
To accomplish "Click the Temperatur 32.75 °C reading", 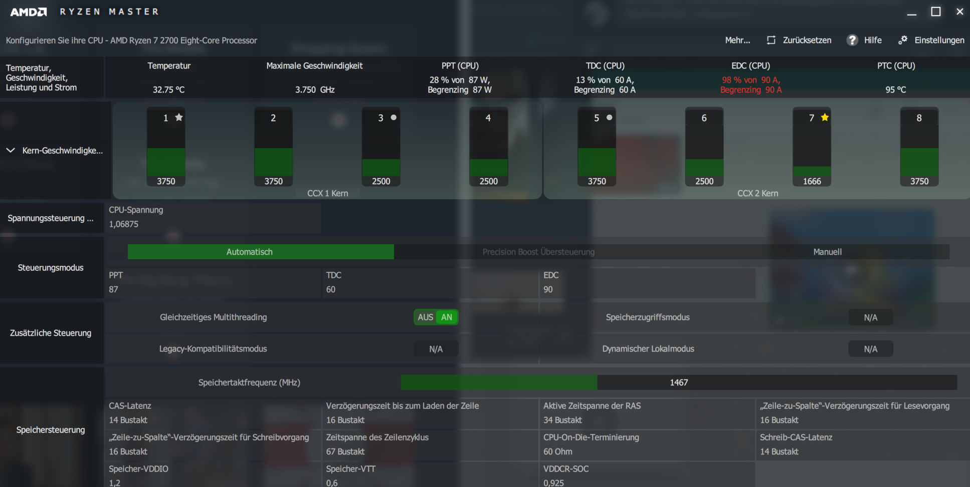I will [x=169, y=90].
